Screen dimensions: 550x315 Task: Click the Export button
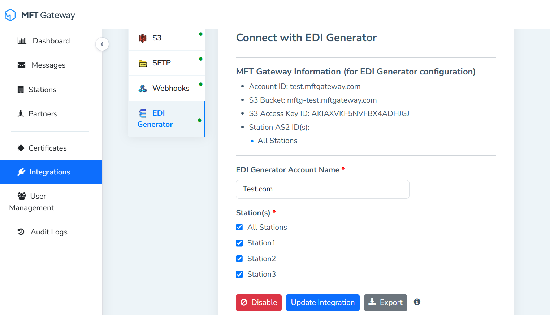coord(386,303)
